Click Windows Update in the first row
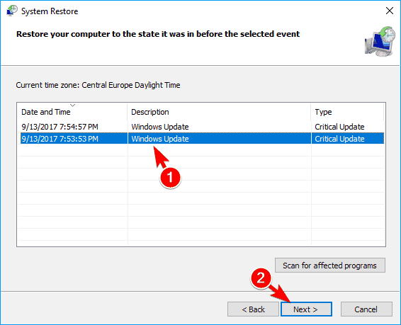 click(x=160, y=127)
